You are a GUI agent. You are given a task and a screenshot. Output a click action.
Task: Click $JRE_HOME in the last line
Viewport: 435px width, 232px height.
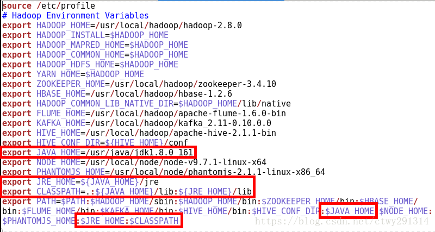(102, 221)
